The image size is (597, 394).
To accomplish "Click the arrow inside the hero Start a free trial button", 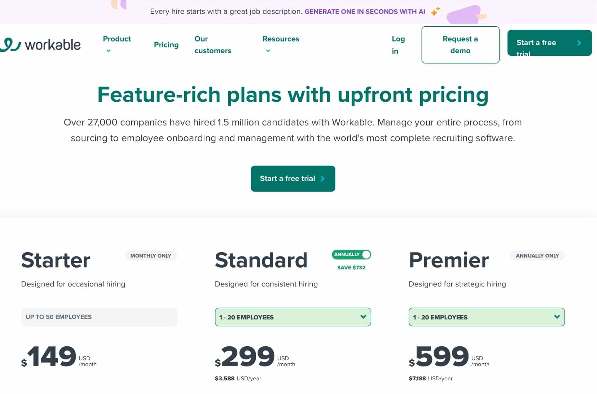I will 322,179.
